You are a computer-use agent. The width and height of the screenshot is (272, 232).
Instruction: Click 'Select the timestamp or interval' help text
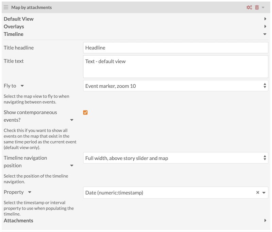pyautogui.click(x=39, y=208)
